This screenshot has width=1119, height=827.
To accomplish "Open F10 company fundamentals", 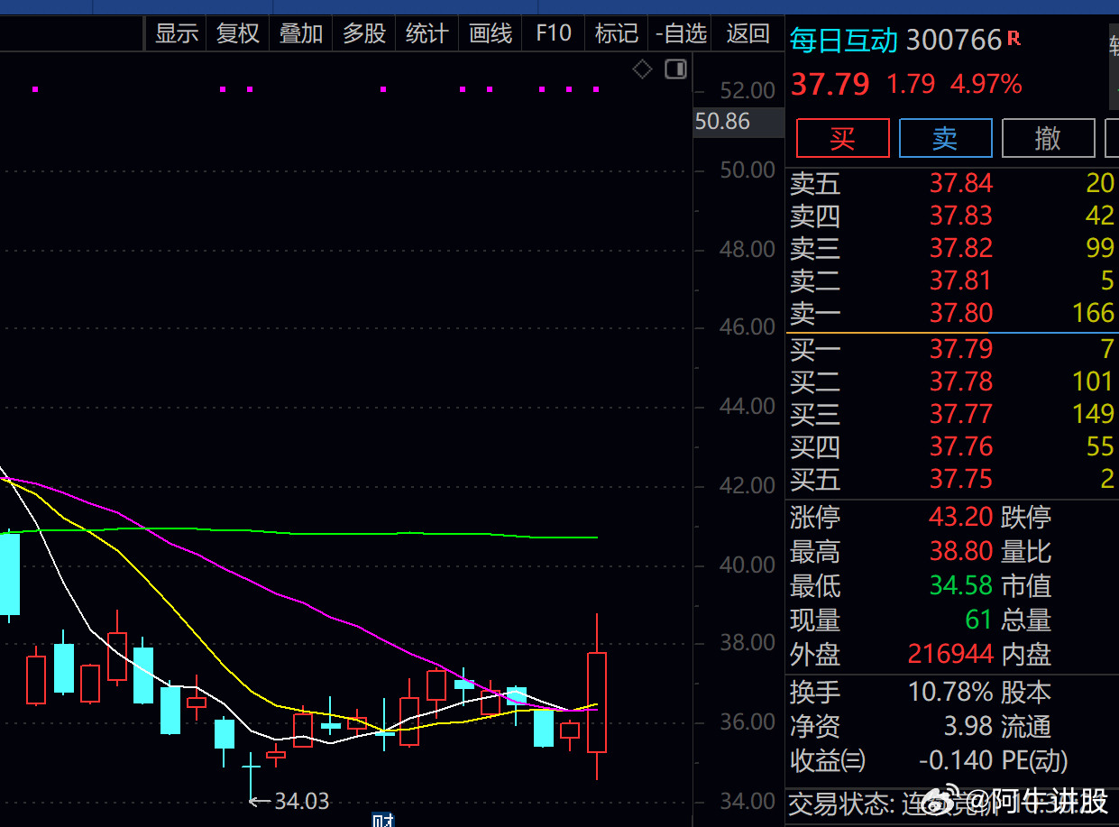I will [553, 33].
